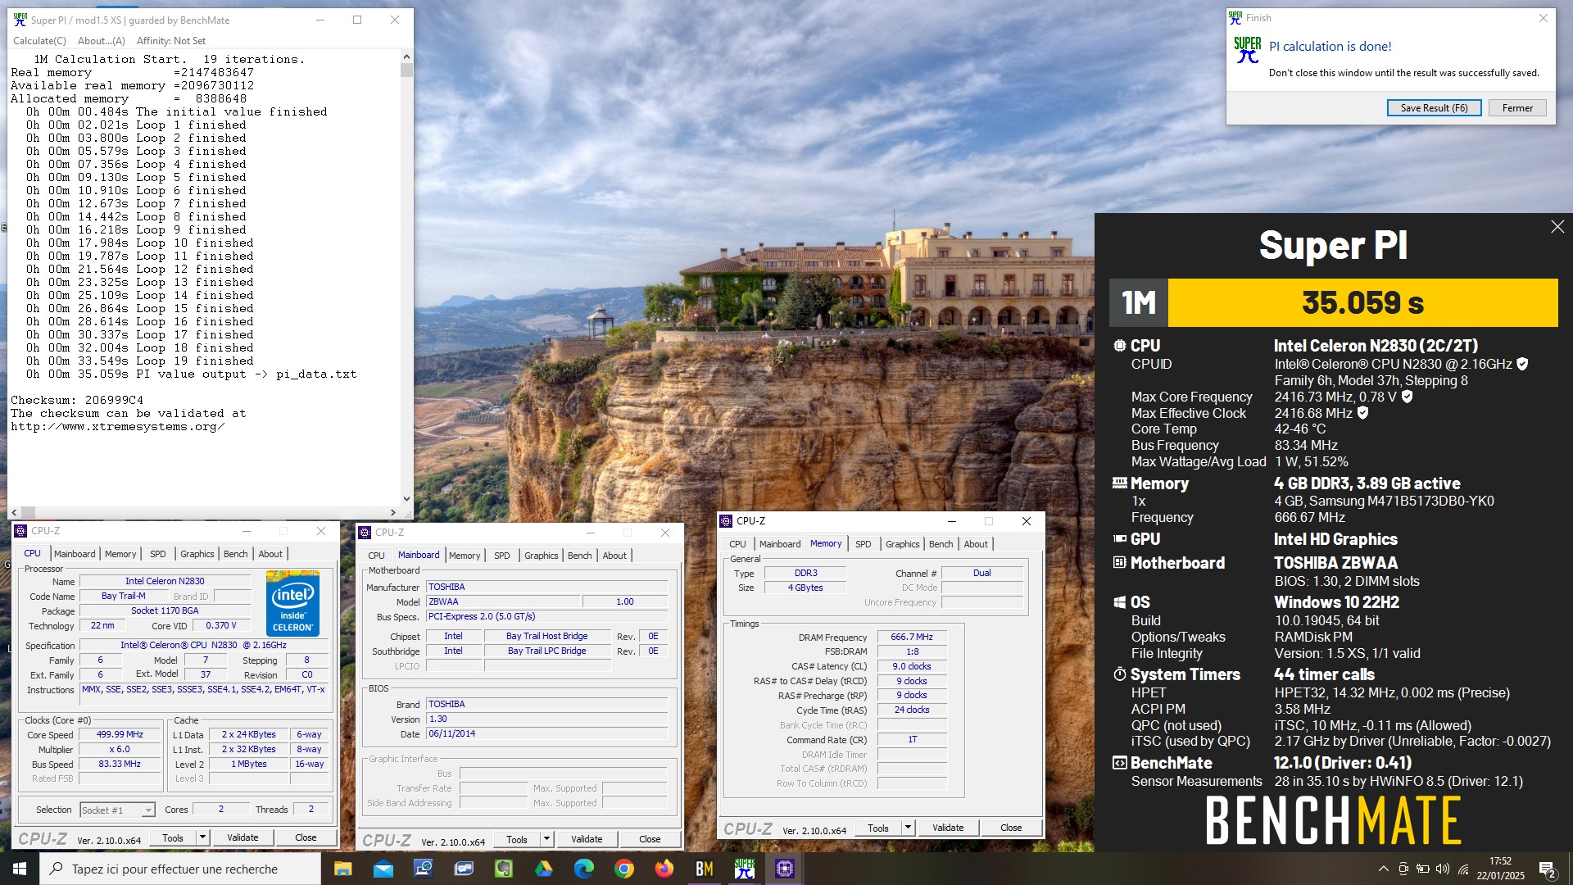Click the Super PI window title icon
The width and height of the screenshot is (1573, 885).
[x=20, y=20]
